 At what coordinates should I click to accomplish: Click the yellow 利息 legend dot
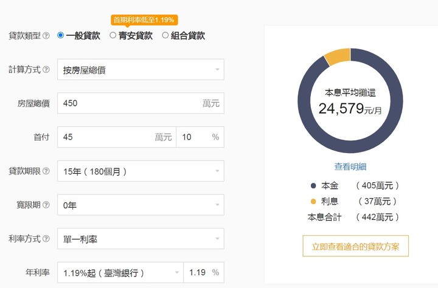click(x=313, y=202)
